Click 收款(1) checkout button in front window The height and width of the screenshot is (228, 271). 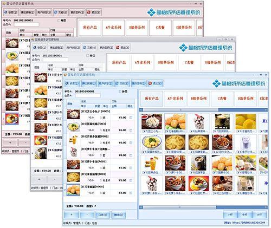coord(72,83)
